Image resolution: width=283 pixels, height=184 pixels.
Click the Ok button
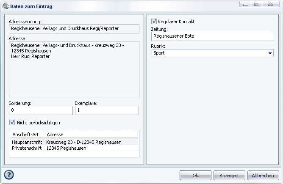tap(195, 176)
